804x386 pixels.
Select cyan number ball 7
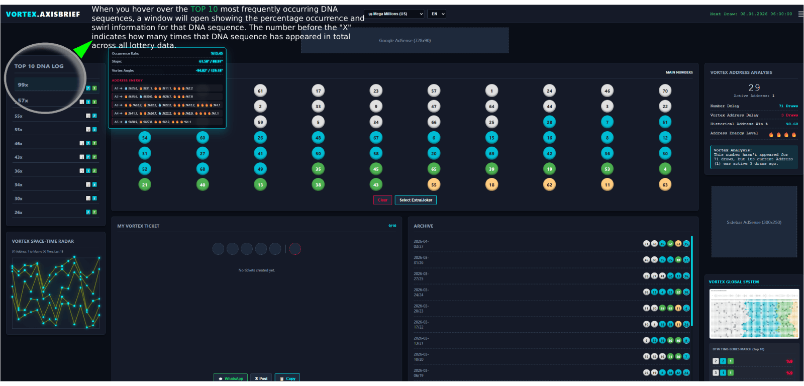(607, 122)
